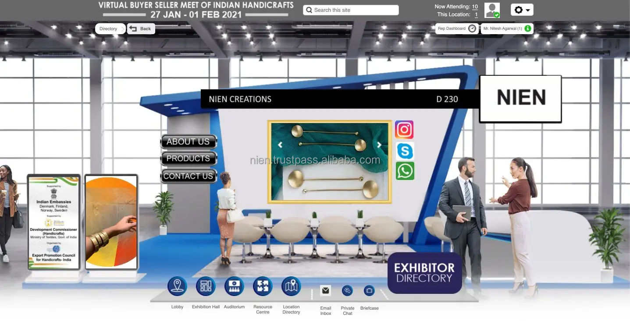Click the Virtual Buyer Seller Meet event title
The width and height of the screenshot is (630, 321).
pos(196,10)
